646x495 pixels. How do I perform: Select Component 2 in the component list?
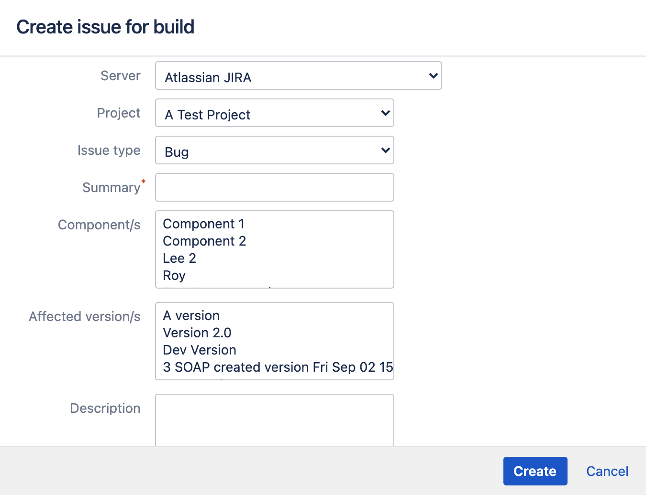[204, 241]
